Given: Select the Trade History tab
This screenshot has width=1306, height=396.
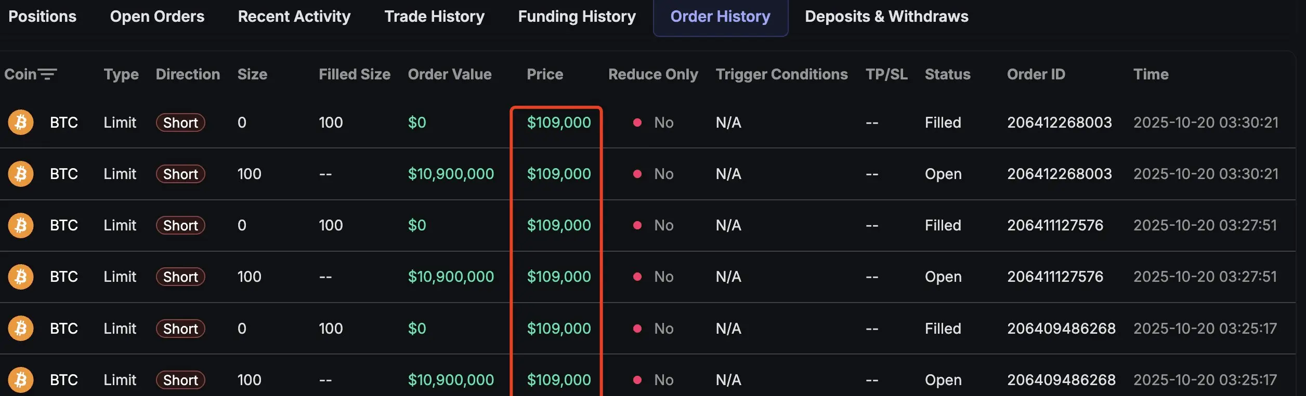Looking at the screenshot, I should coord(434,17).
